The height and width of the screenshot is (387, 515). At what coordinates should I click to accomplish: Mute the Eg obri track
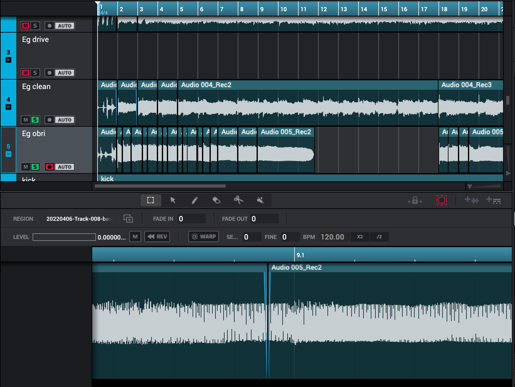click(26, 167)
